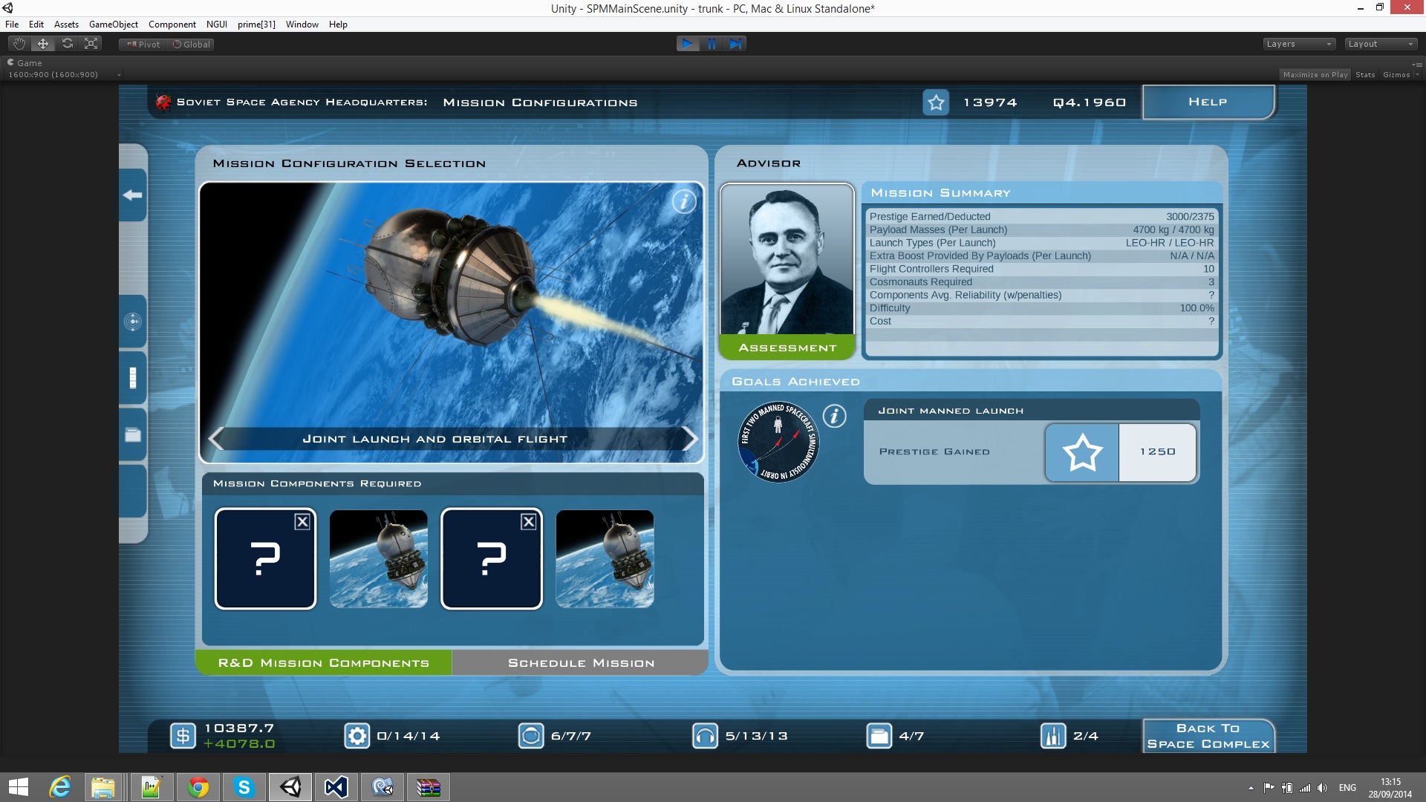Toggle Pivot handle position mode
This screenshot has width=1426, height=802.
[x=143, y=45]
